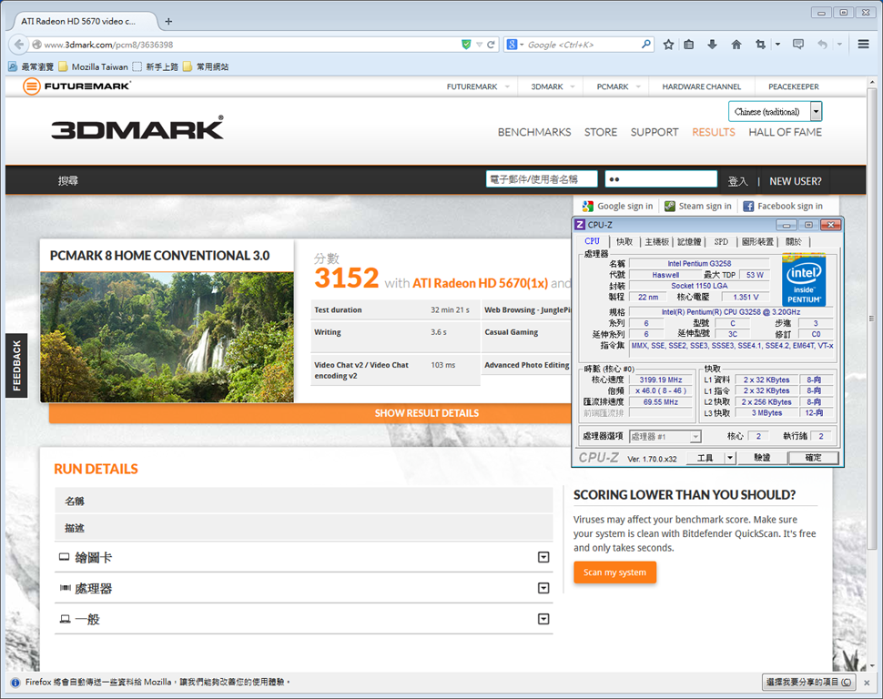Click the SHOW RESULT DETAILS button
Viewport: 883px width, 699px height.
[x=427, y=413]
